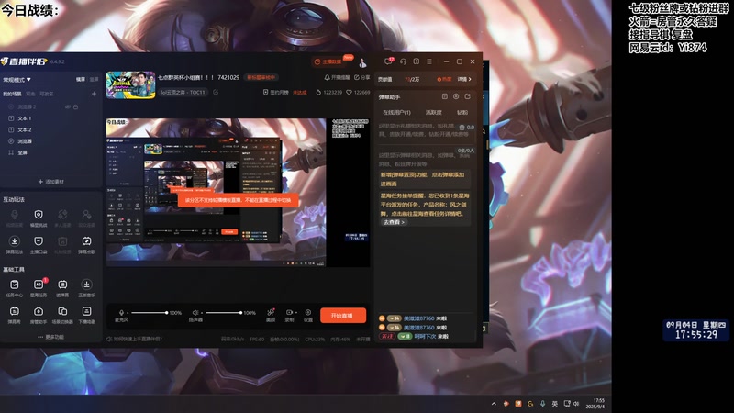Open 下播动画 tool
Viewport: 734px width, 413px height.
tap(86, 315)
